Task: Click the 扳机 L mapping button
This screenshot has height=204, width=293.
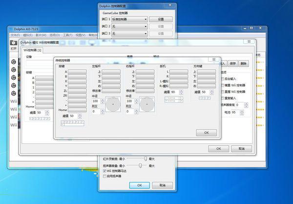Action: point(179,72)
